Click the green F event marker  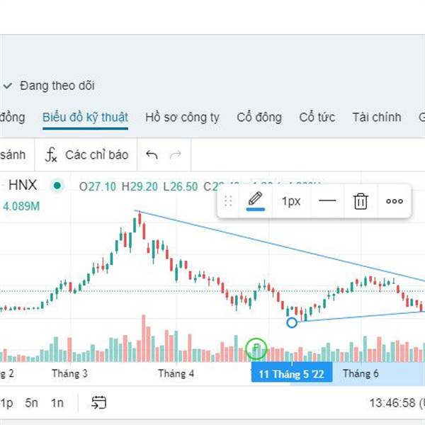pyautogui.click(x=256, y=348)
